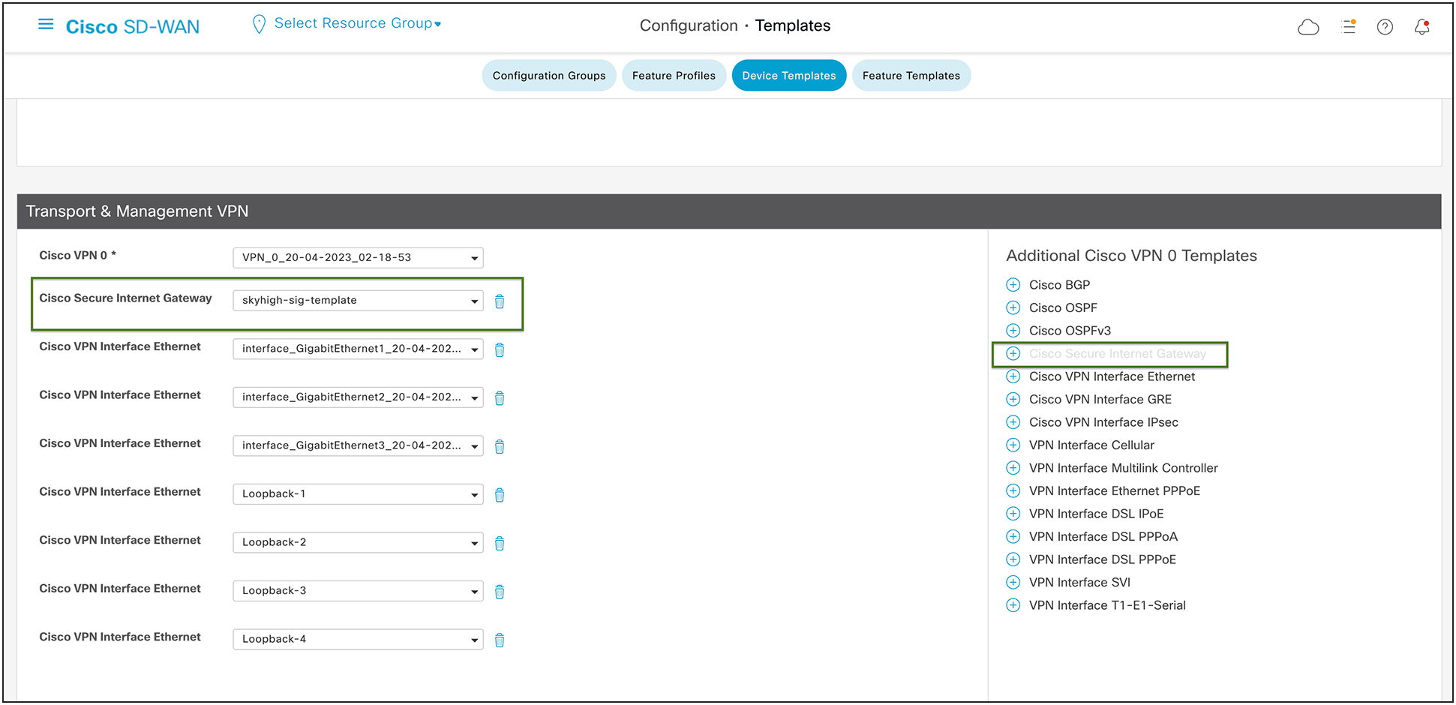Click the cloud status icon
The image size is (1456, 705).
click(1308, 28)
